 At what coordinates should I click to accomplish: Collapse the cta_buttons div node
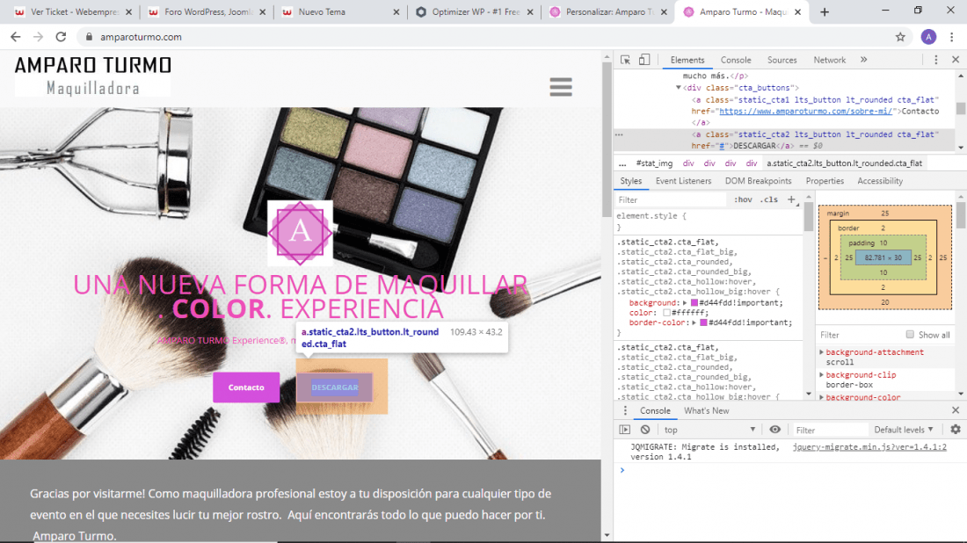click(x=679, y=88)
